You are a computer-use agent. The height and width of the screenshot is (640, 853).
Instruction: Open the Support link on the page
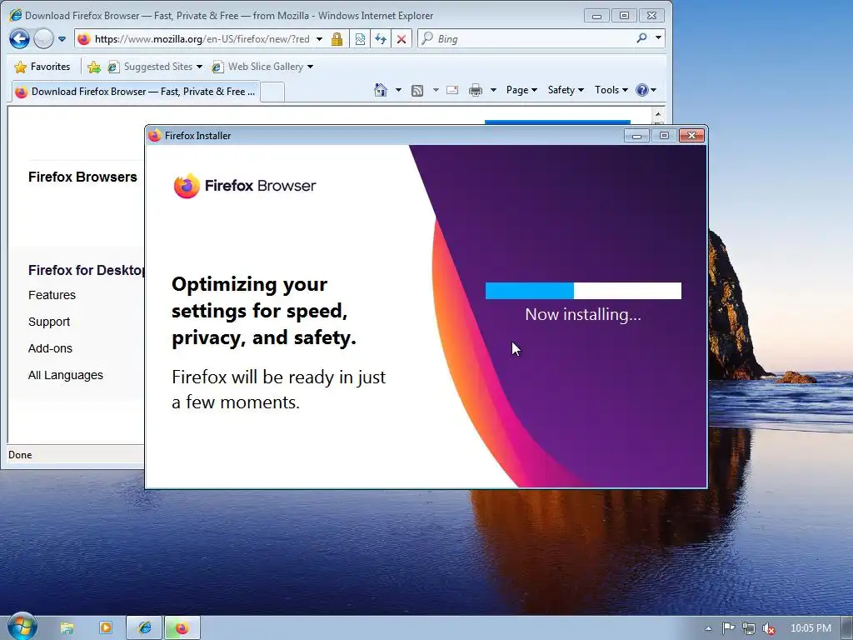49,322
